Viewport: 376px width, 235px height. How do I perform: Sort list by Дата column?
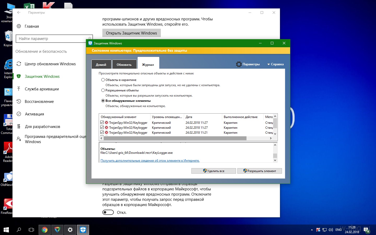point(203,117)
